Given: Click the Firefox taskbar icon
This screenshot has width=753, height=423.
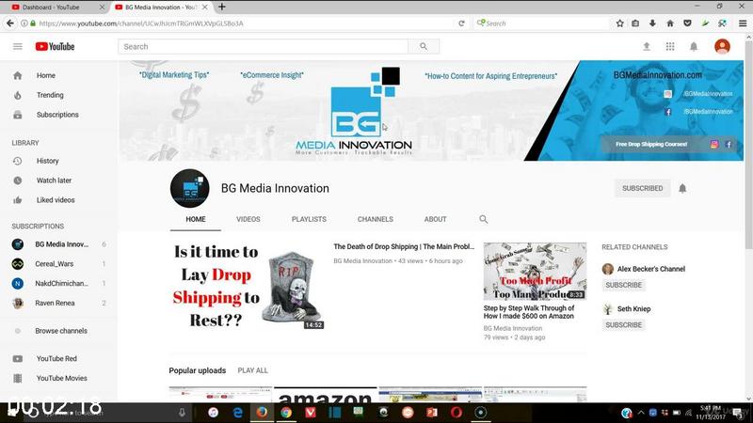Looking at the screenshot, I should click(262, 413).
